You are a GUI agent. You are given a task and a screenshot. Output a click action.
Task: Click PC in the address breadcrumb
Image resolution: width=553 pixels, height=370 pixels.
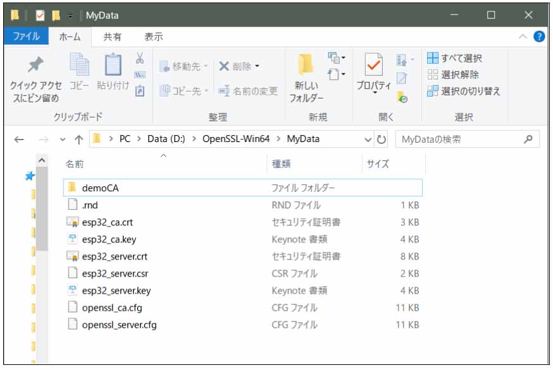click(x=125, y=139)
